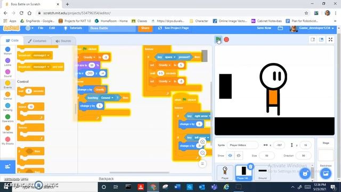Open Internet Explorer from taskbar
This screenshot has width=341, height=192.
click(x=226, y=187)
